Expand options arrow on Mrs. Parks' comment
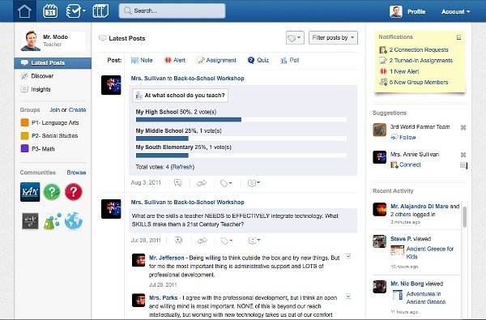The image size is (486, 320). click(348, 297)
